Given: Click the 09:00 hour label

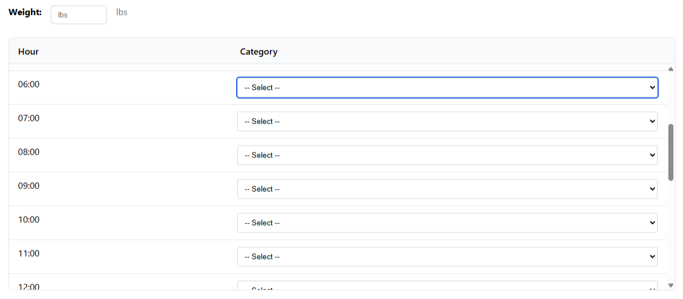Looking at the screenshot, I should (29, 186).
